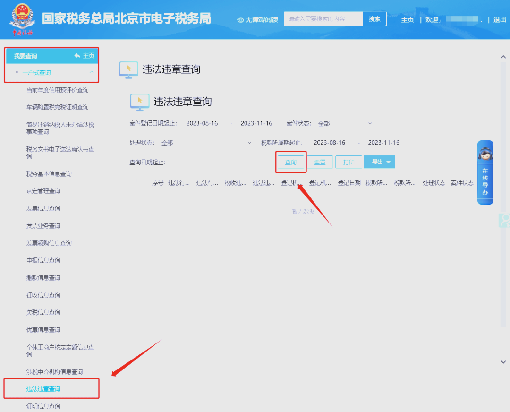510x412 pixels.
Task: Open 证明信息查询 in sidebar
Action: 43,406
